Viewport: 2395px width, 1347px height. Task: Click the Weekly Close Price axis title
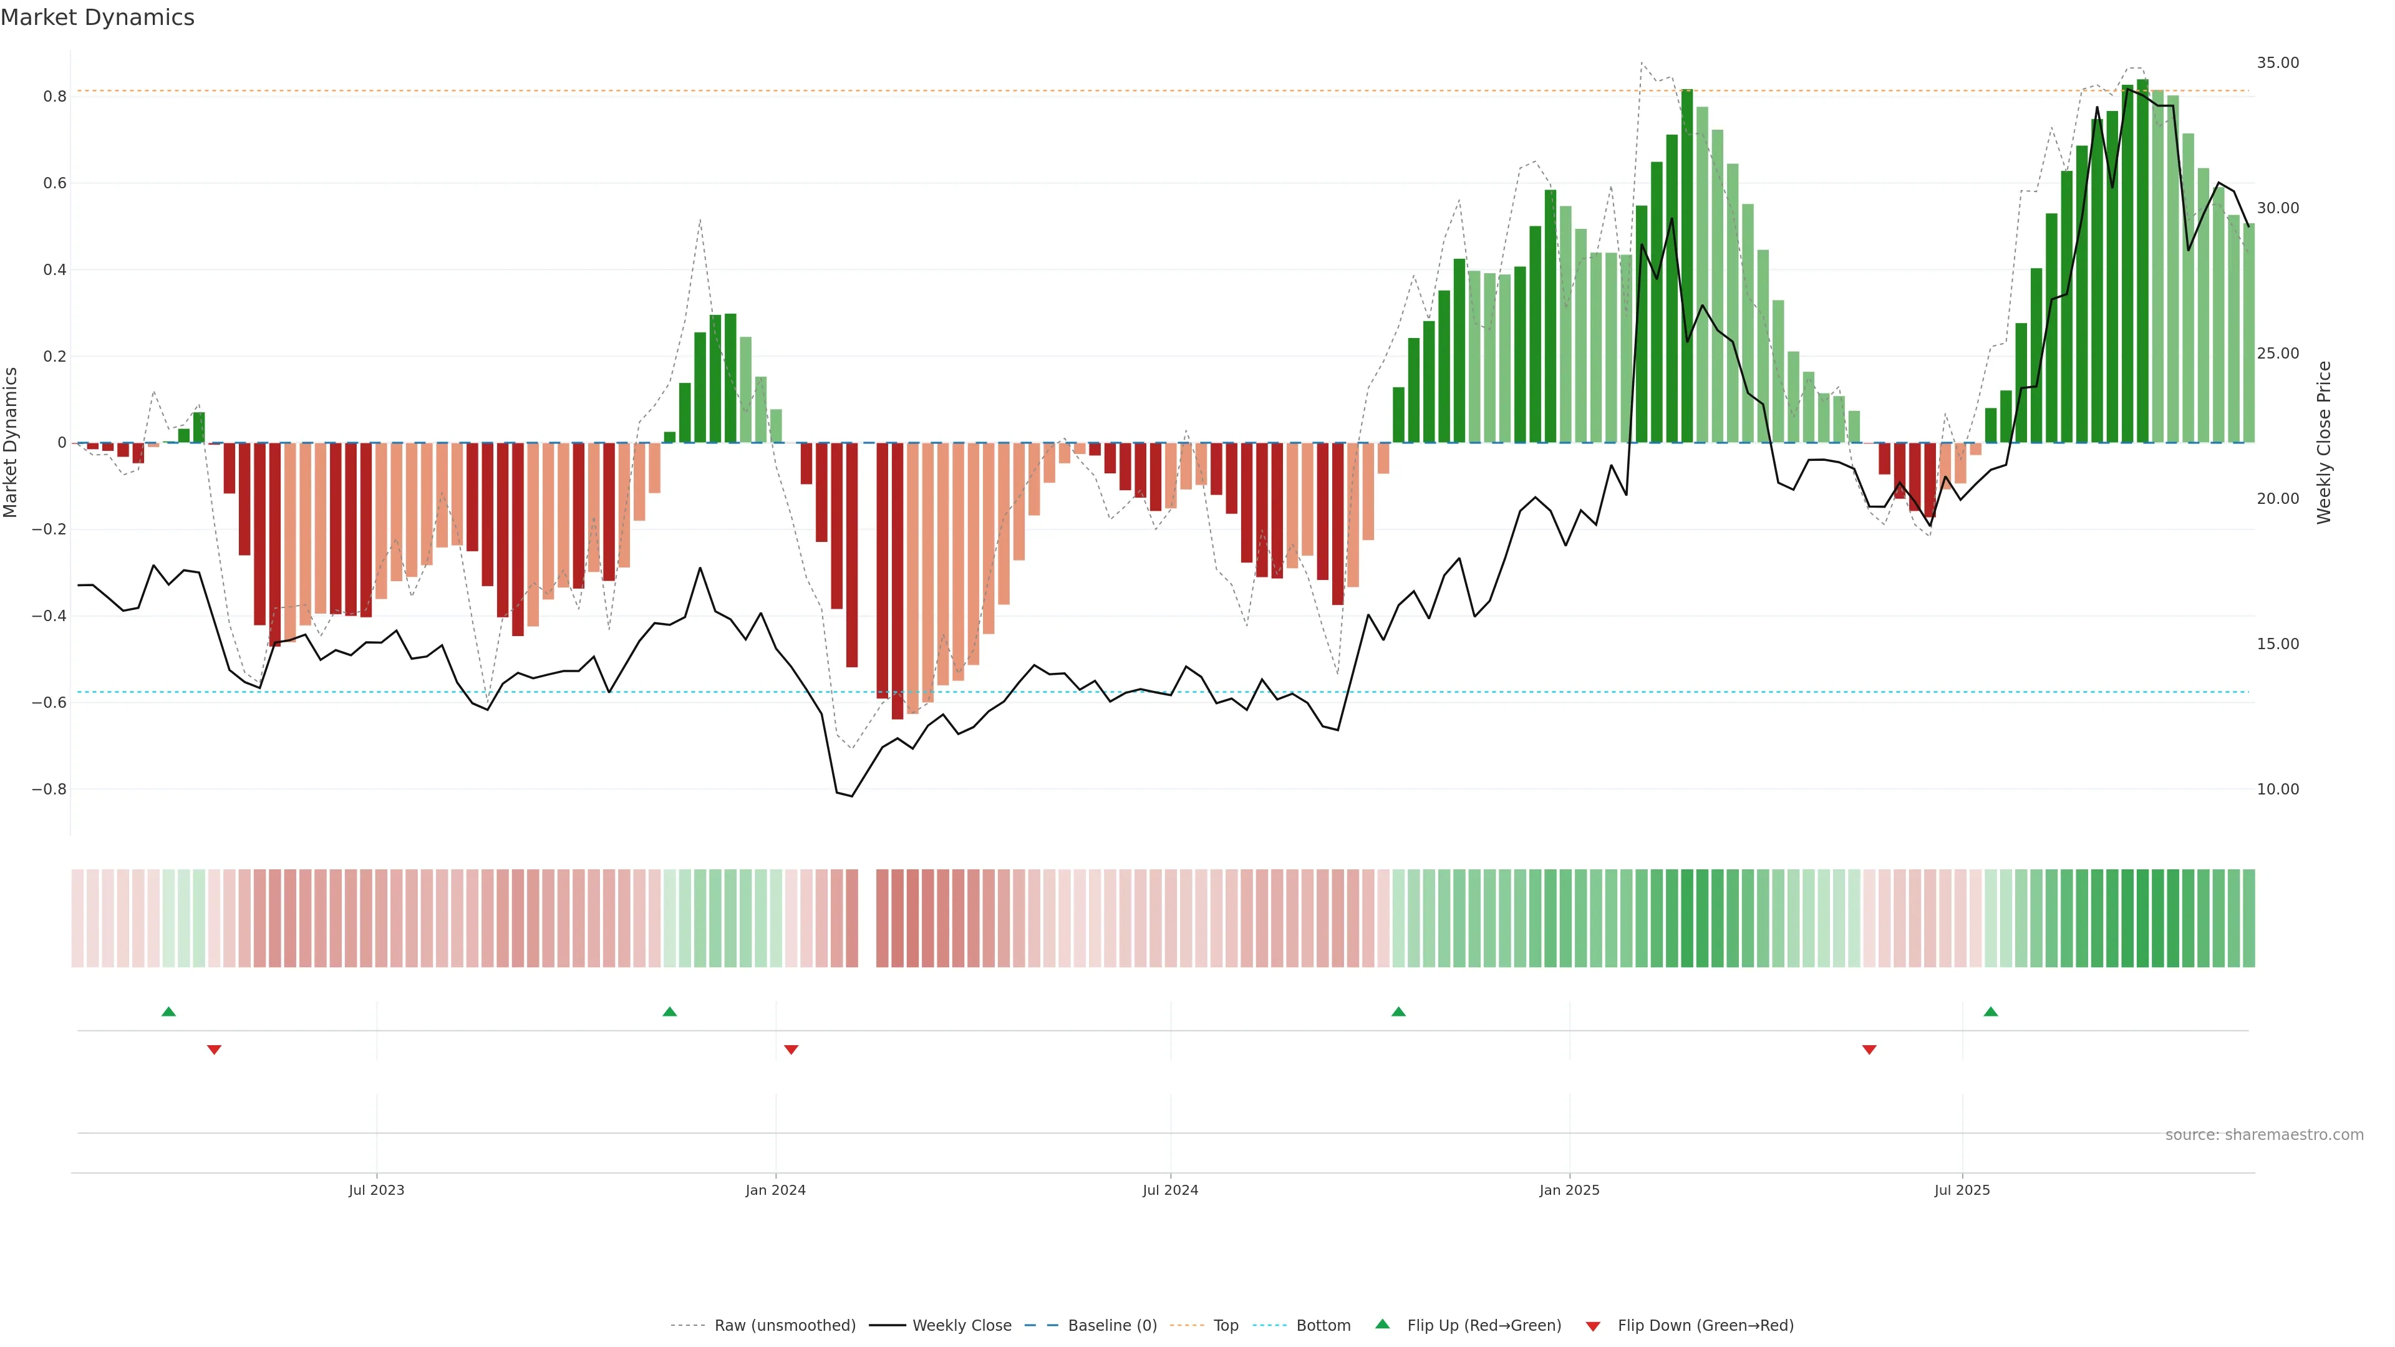click(x=2323, y=443)
